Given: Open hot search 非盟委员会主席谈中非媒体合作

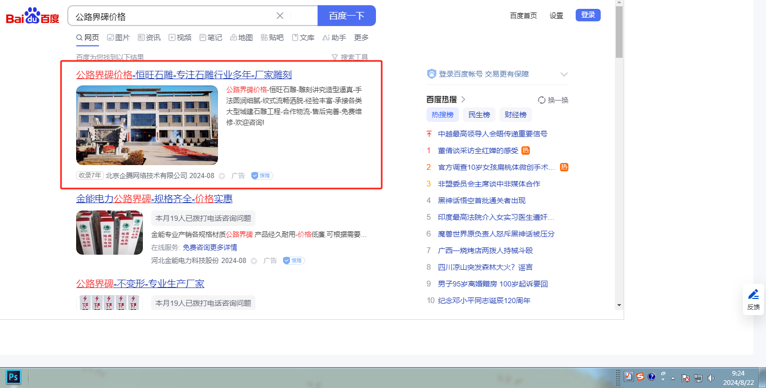Looking at the screenshot, I should 489,184.
